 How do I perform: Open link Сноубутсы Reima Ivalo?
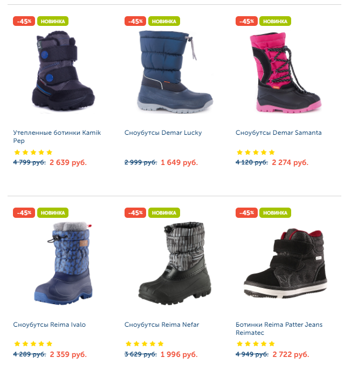tap(50, 325)
